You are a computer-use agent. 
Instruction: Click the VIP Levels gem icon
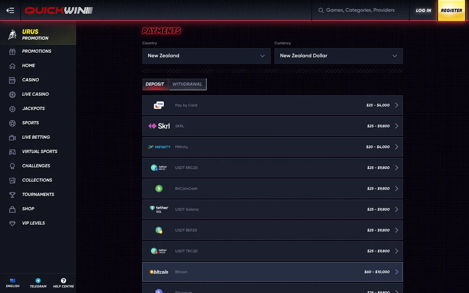[x=13, y=223]
